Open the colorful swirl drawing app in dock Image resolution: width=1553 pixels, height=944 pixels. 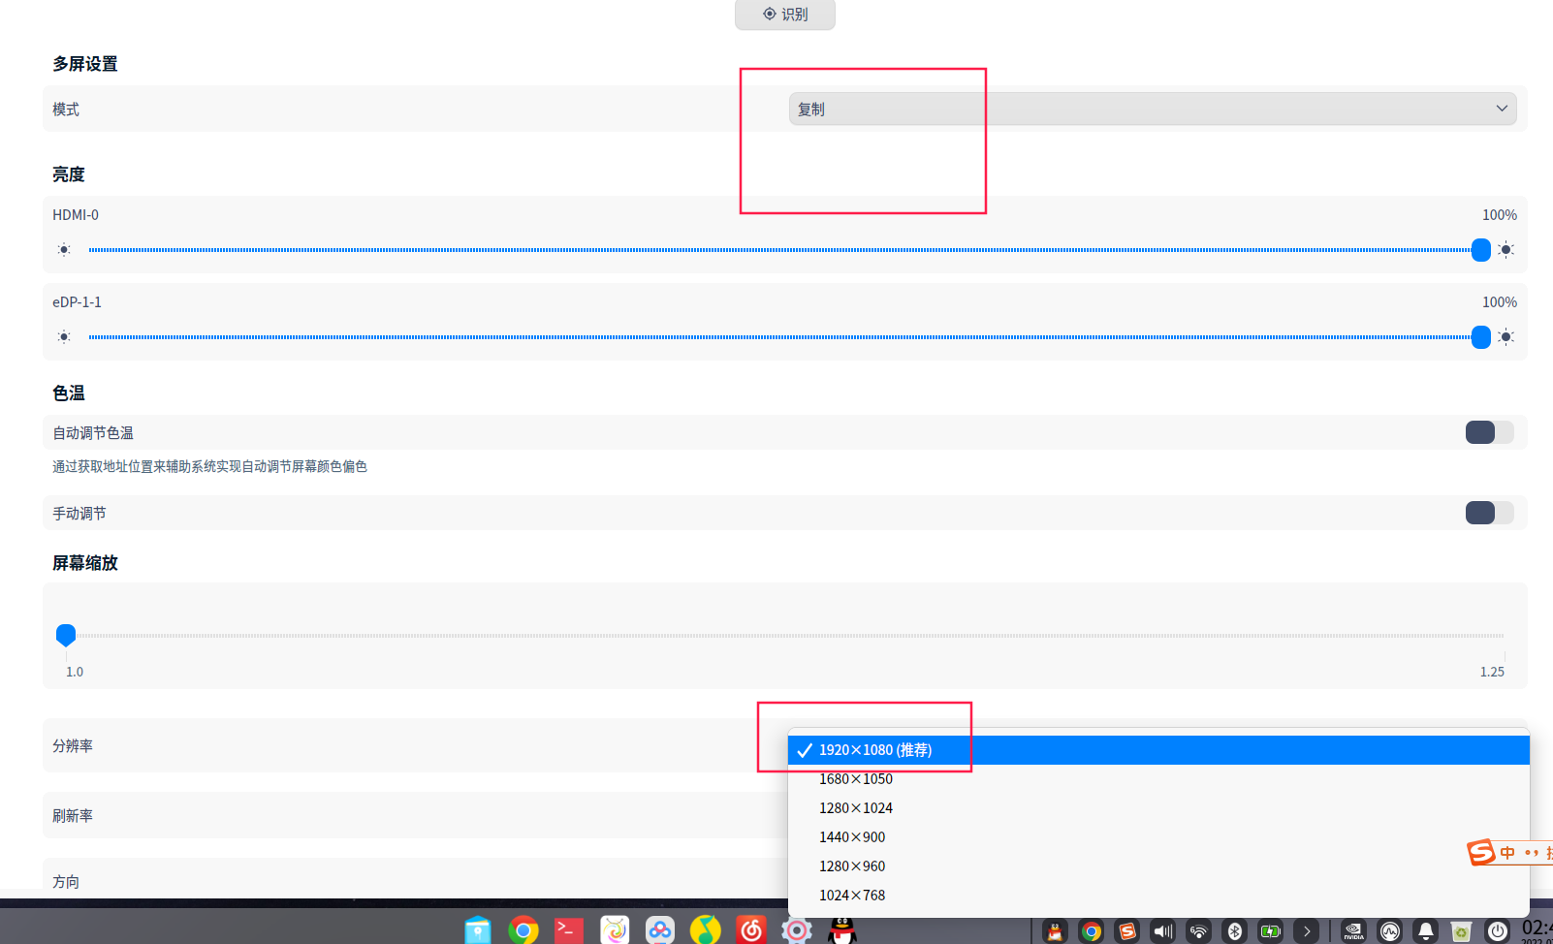(615, 930)
